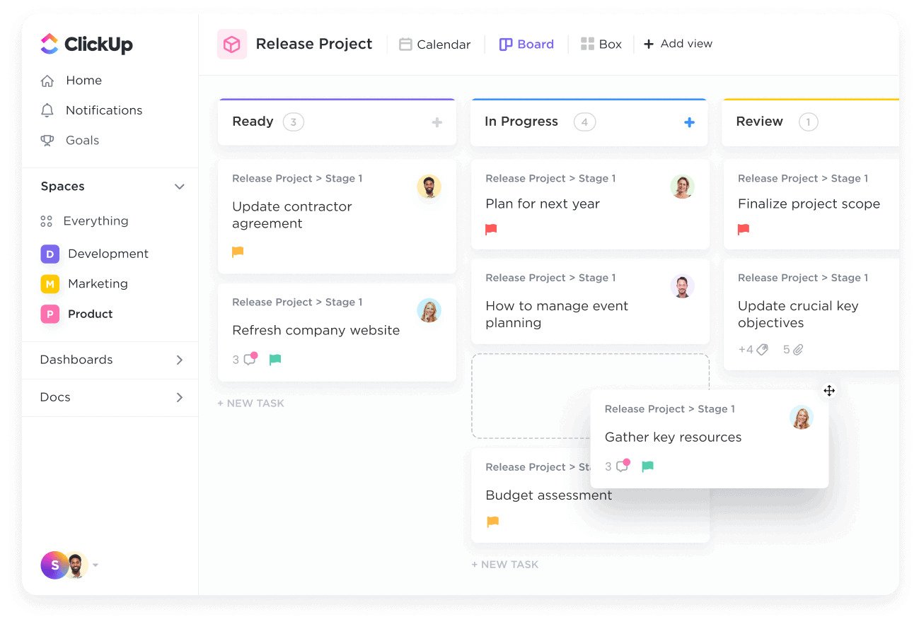919x624 pixels.
Task: Click attachments paperclip on Update crucial key objectives
Action: (x=798, y=350)
